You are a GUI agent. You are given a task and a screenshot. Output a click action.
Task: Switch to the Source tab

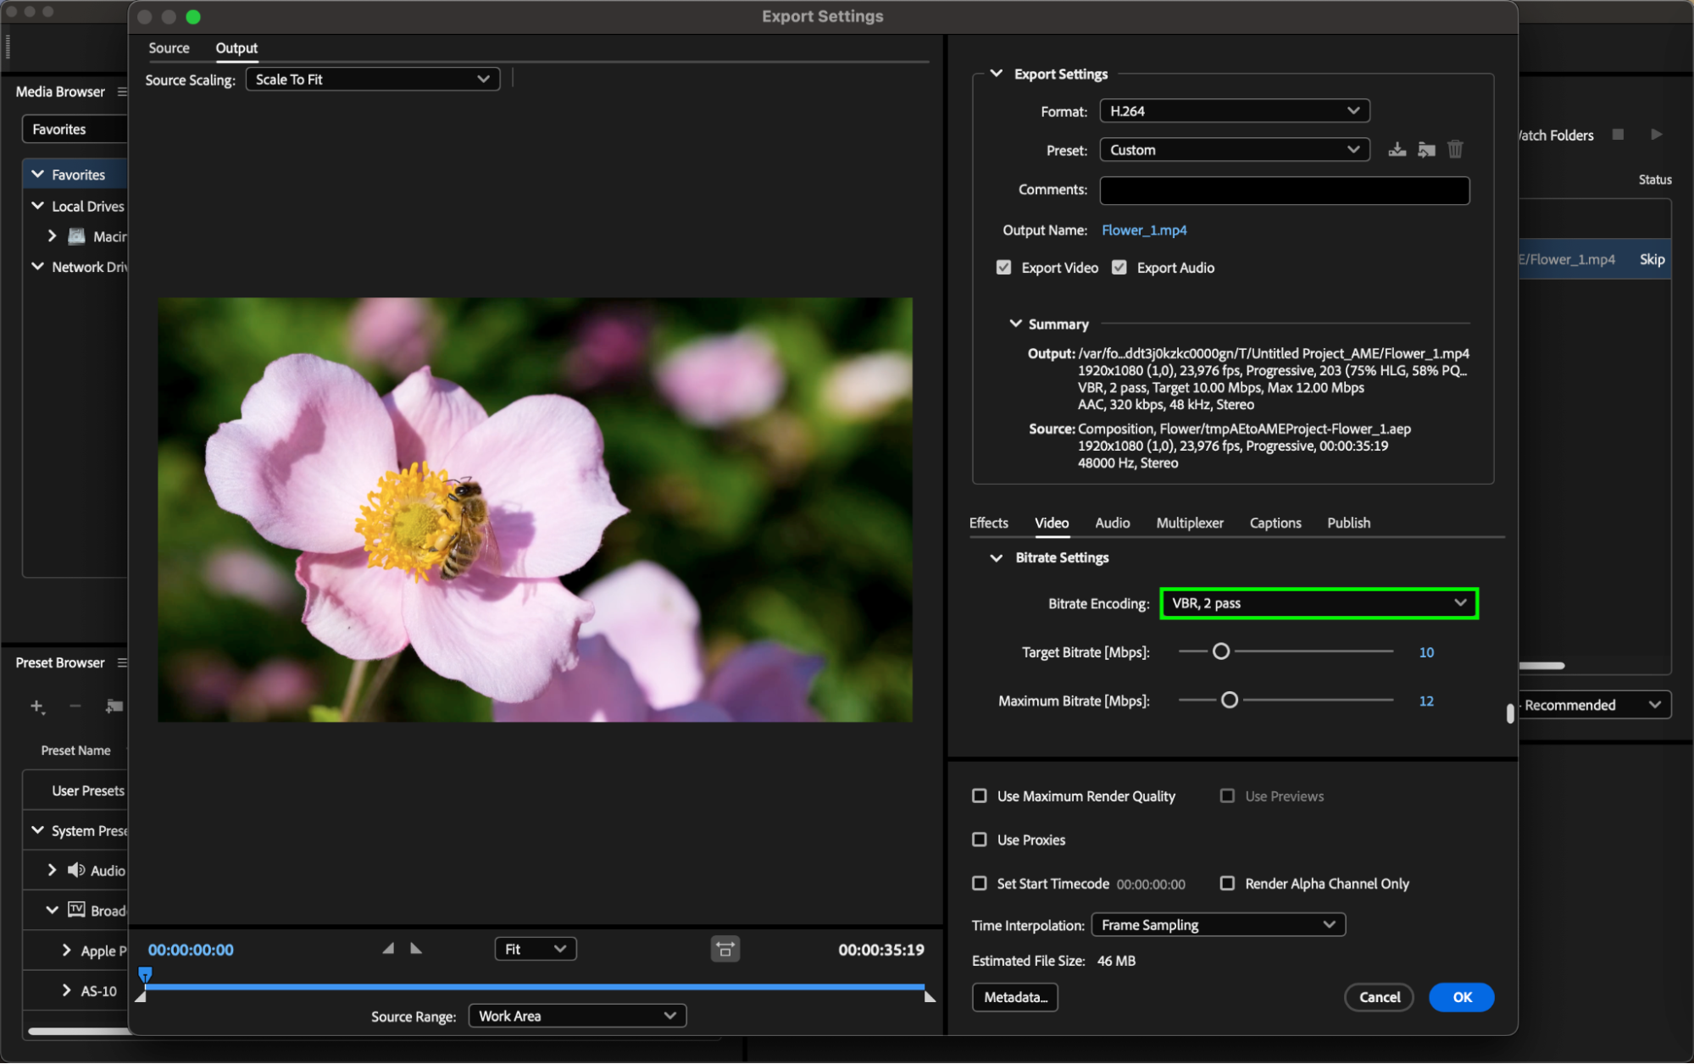click(x=169, y=48)
